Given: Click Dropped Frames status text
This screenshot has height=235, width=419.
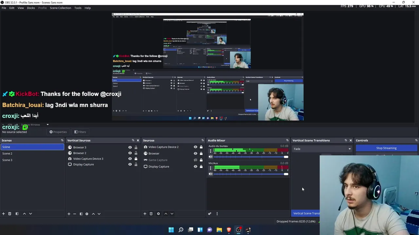Looking at the screenshot, I should click(296, 221).
